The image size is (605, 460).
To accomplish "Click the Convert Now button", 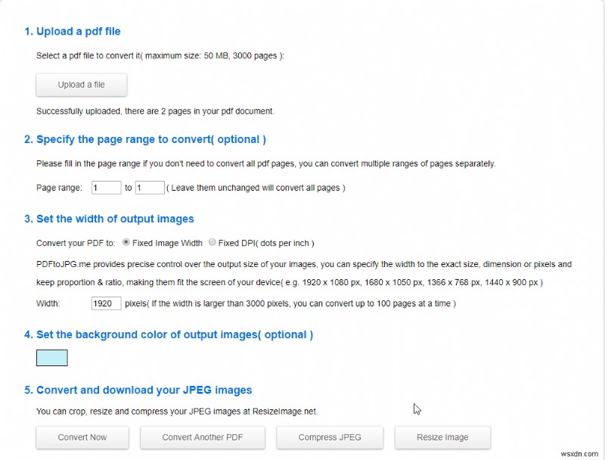I will point(82,437).
